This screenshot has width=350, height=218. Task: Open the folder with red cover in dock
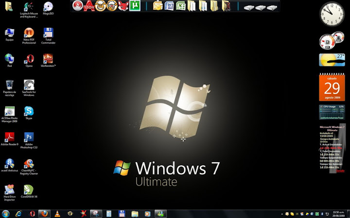226,6
